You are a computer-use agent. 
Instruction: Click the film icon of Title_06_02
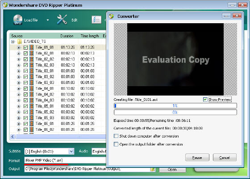pyautogui.click(x=32, y=129)
